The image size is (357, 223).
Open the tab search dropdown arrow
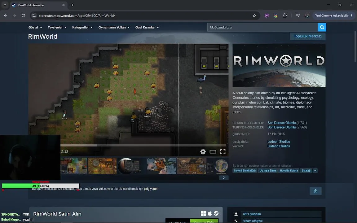(5, 5)
